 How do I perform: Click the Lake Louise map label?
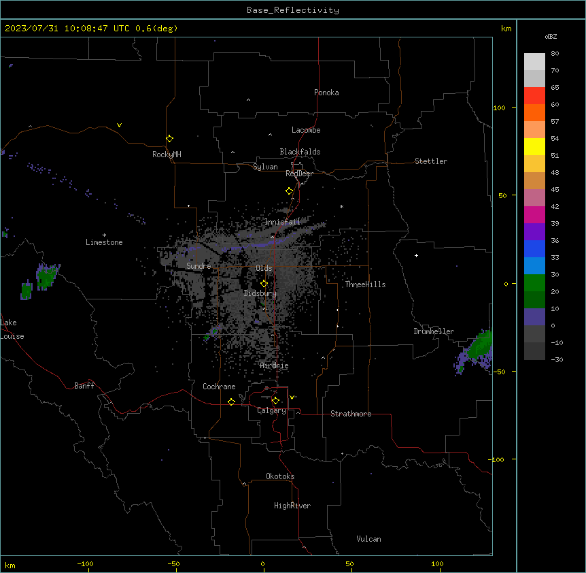tap(12, 329)
